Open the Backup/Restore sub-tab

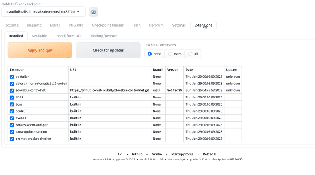(104, 36)
